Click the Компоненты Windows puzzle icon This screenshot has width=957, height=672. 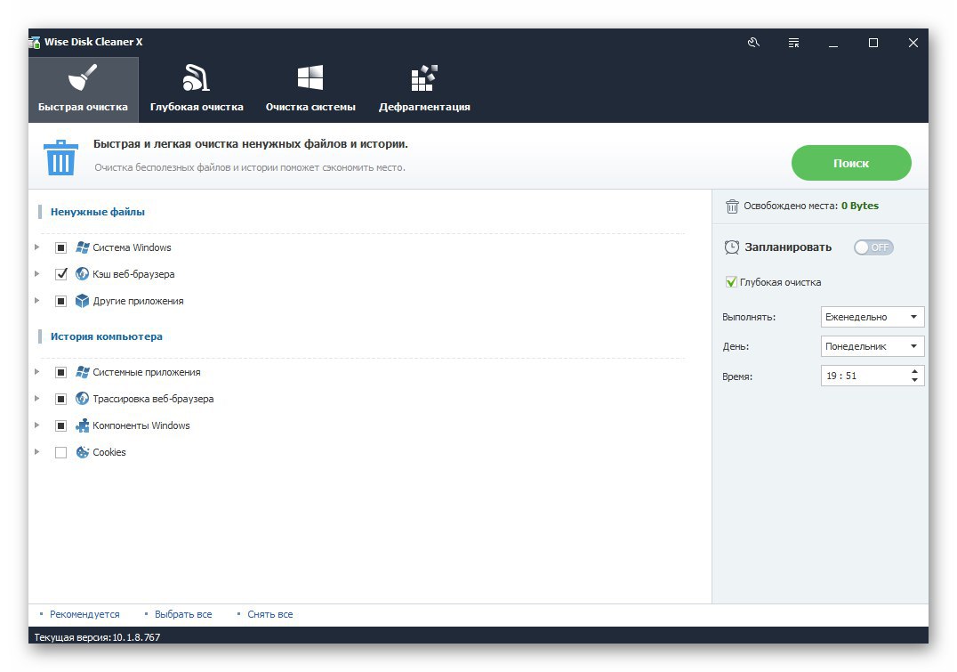83,425
